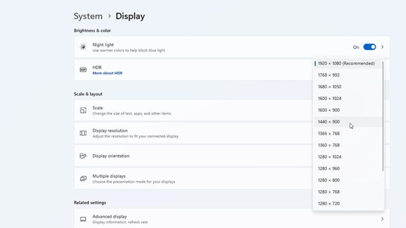Pick 1280 × 768 resolution option
406x228 pixels.
[x=348, y=192]
